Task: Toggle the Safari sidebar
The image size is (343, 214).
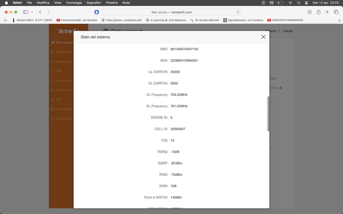Action: 25,12
